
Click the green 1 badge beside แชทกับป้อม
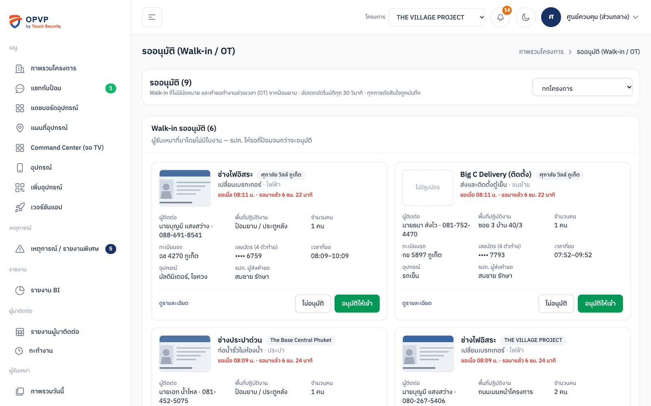coord(111,88)
